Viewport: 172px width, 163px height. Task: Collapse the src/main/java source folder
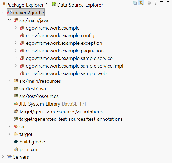tap(9, 20)
